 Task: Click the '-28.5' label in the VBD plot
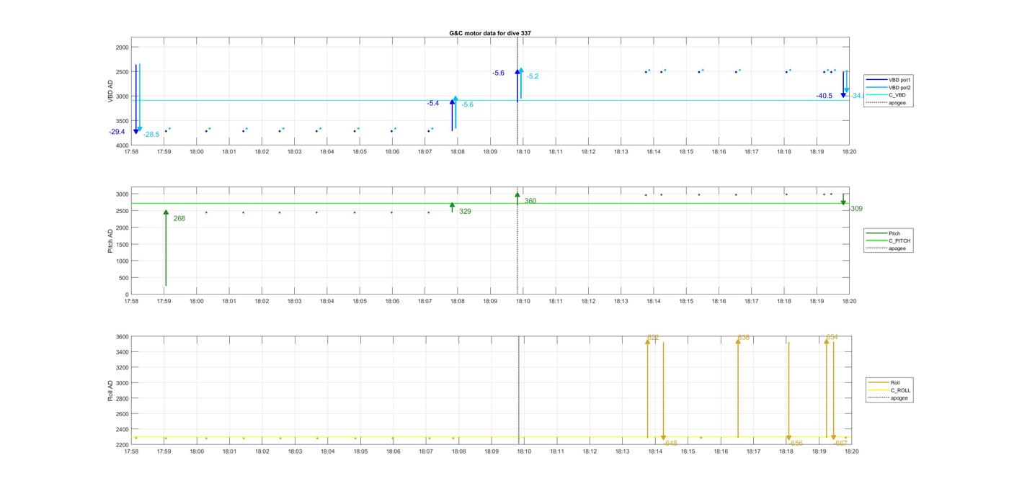[x=151, y=135]
